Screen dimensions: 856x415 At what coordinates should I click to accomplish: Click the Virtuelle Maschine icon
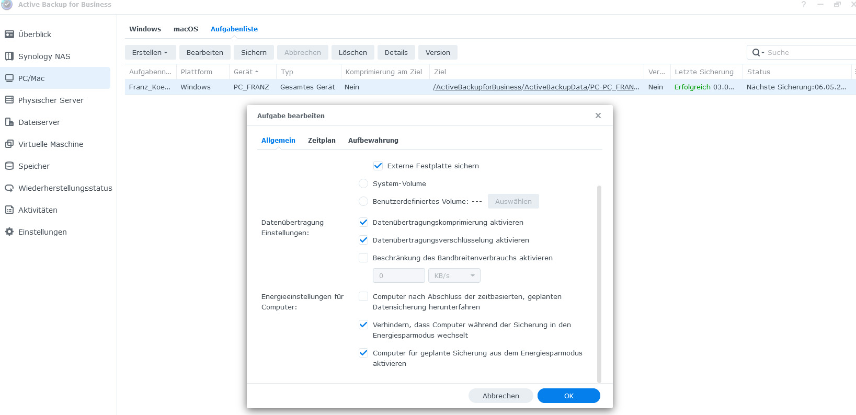tap(9, 144)
